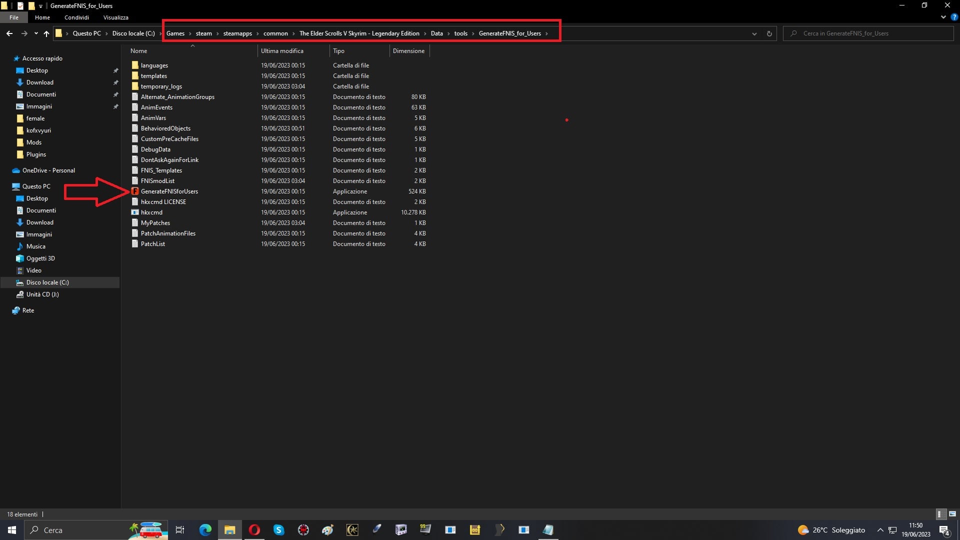Image resolution: width=960 pixels, height=540 pixels.
Task: Open Video in navigation pane
Action: (x=33, y=270)
